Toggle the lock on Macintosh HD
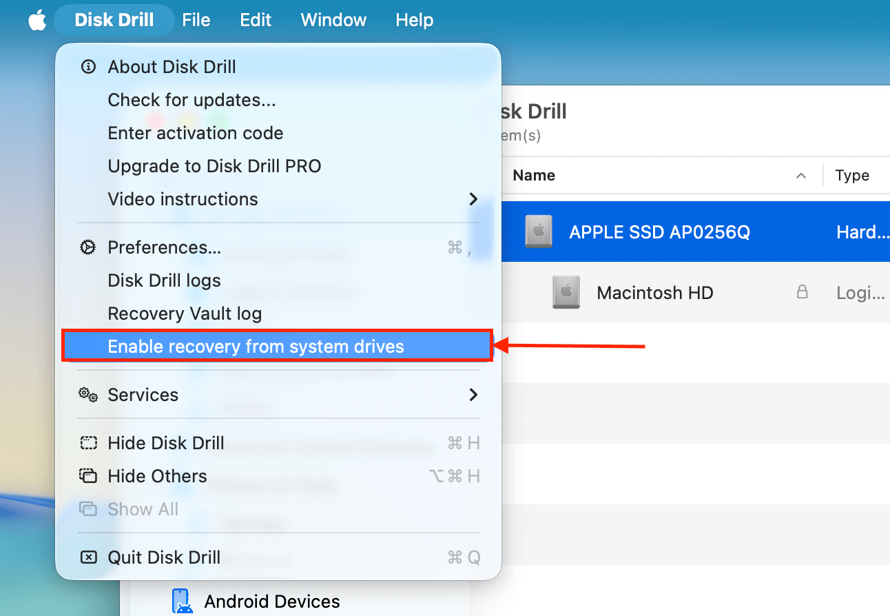This screenshot has width=890, height=616. [802, 292]
